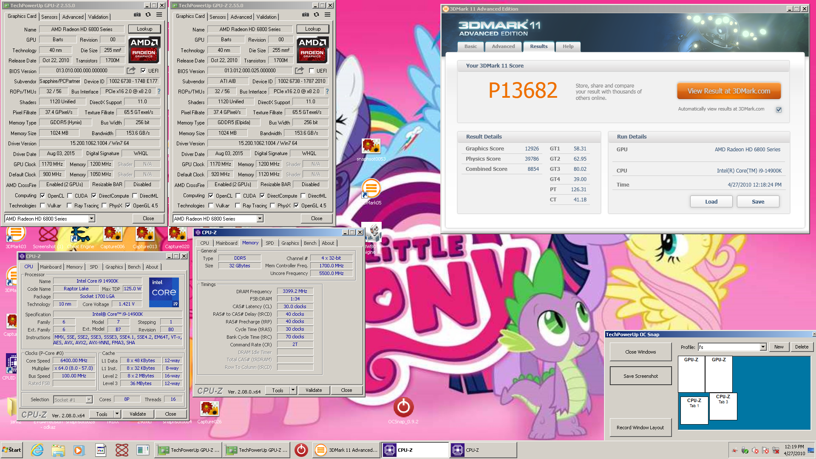Toggle Vulkan checkbox in left GPU-Z
Viewport: 816px width, 459px height.
[x=42, y=206]
